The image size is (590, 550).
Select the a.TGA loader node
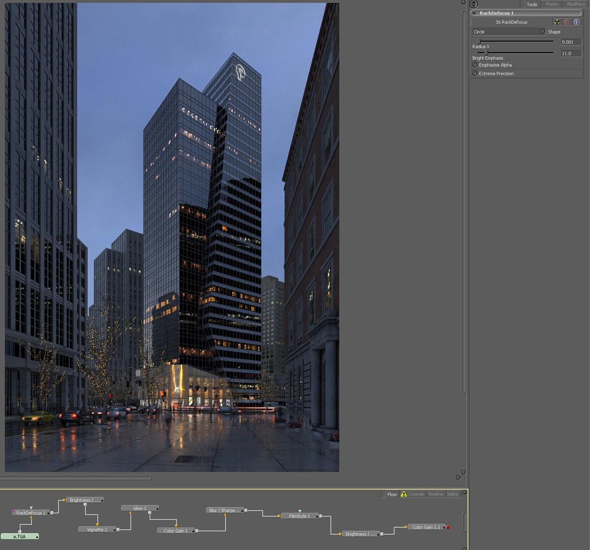pos(20,537)
